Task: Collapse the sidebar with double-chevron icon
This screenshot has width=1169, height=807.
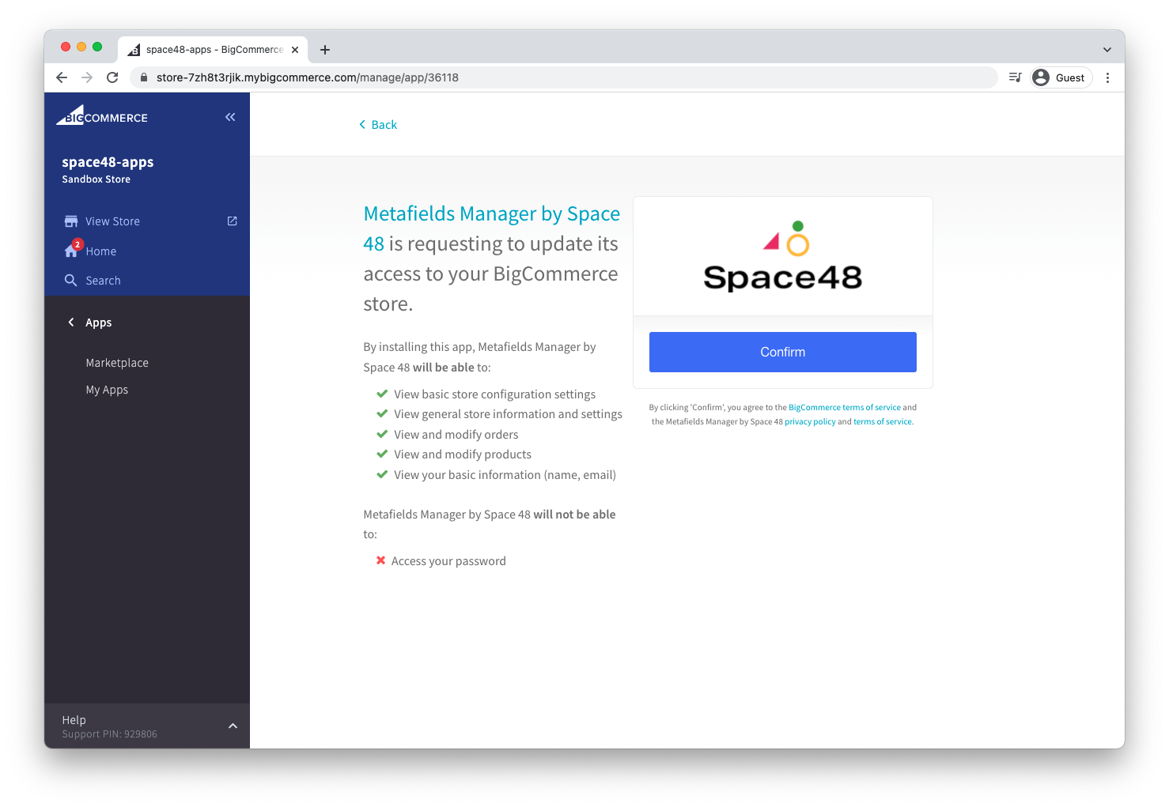Action: (x=230, y=117)
